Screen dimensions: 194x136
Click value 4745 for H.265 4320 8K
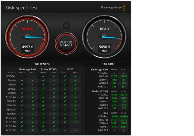[114, 127]
